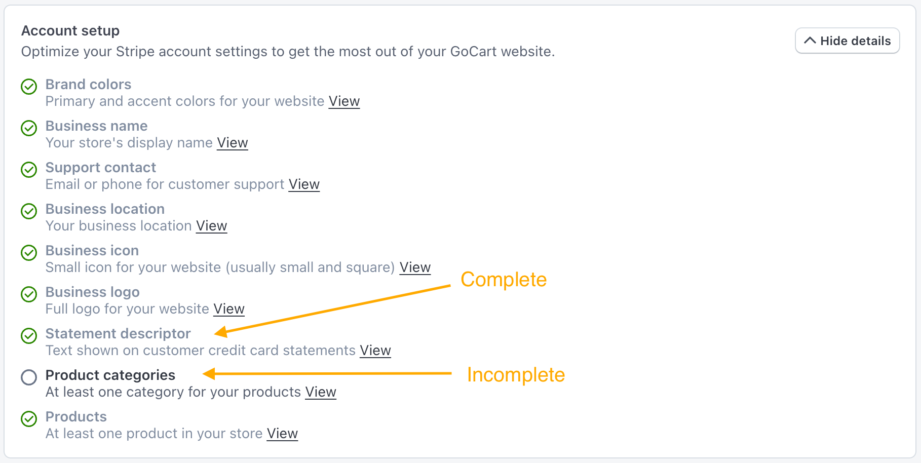Click the Products completion checkmark icon
Viewport: 921px width, 463px height.
pyautogui.click(x=29, y=419)
